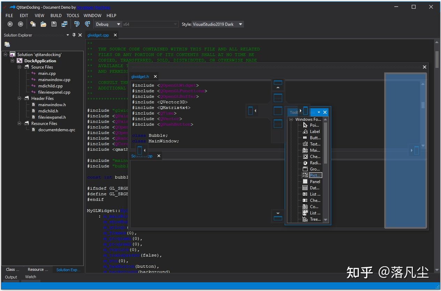This screenshot has width=441, height=291.
Task: Click the Developer Machines link in titlebar
Action: (x=93, y=7)
